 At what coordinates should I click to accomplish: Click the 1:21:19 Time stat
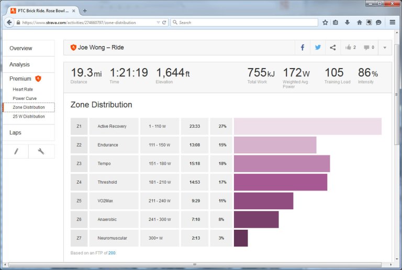(129, 75)
